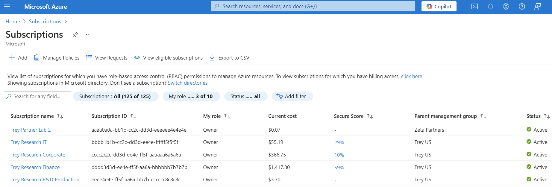Sort by Secure Score column

point(353,116)
